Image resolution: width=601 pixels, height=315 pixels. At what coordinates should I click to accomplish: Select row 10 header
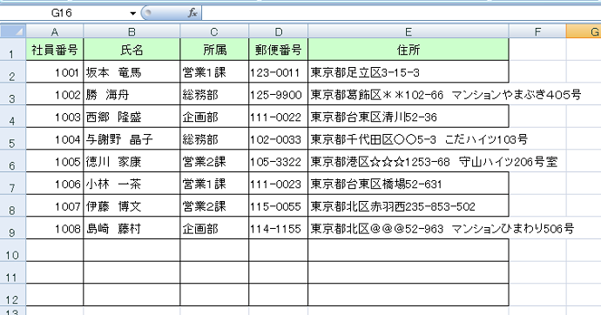pos(13,251)
